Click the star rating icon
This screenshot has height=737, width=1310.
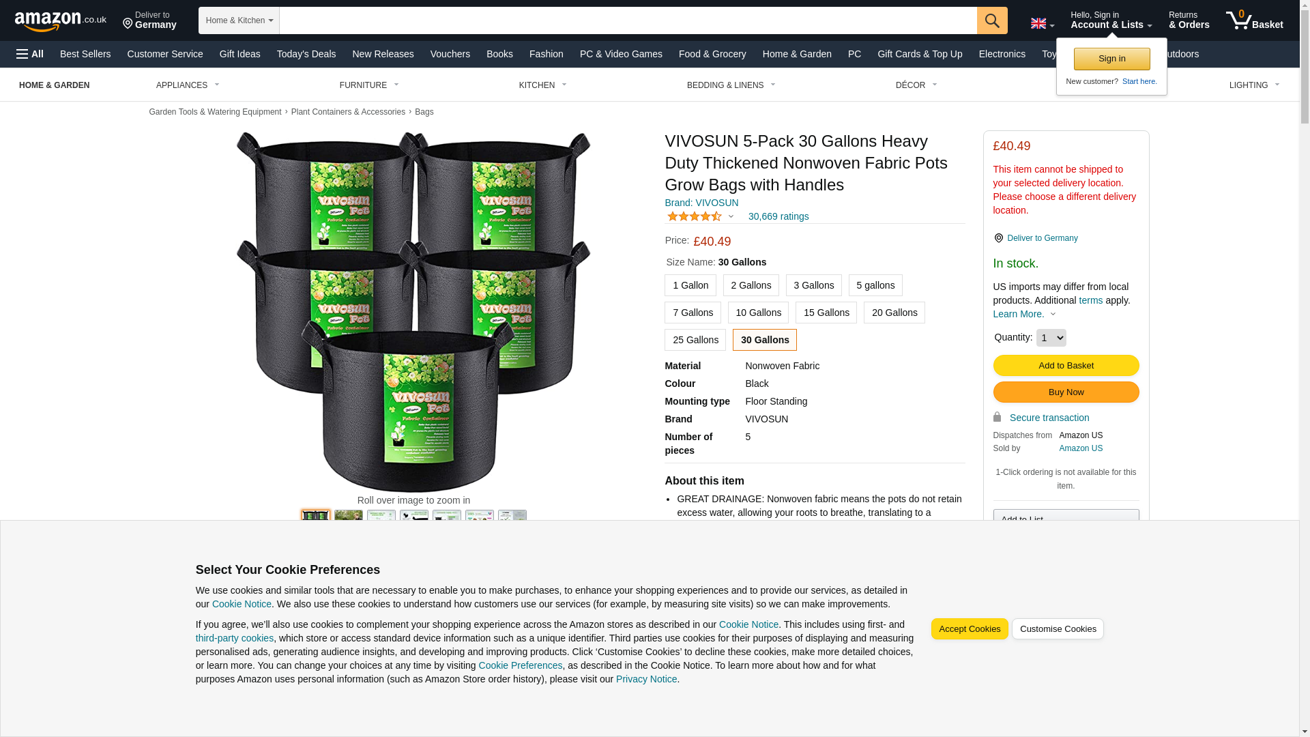(694, 216)
